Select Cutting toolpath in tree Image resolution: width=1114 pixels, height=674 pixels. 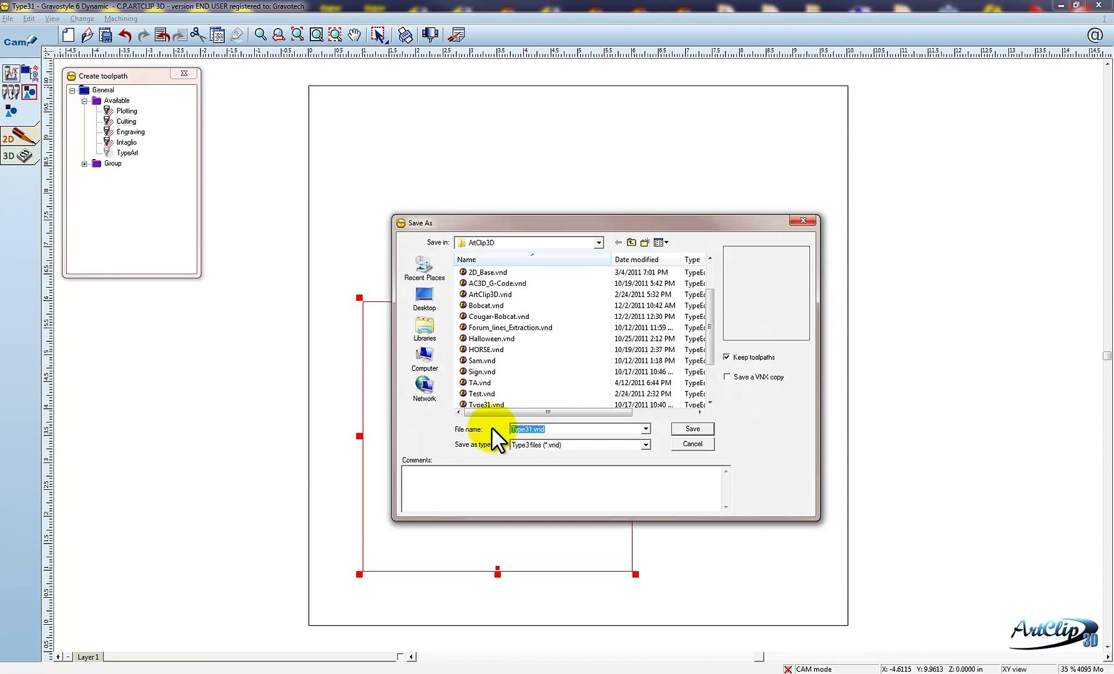126,122
